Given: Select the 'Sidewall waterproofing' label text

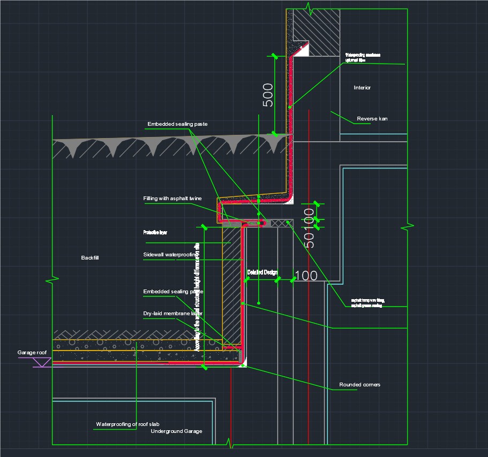Looking at the screenshot, I should click(170, 255).
